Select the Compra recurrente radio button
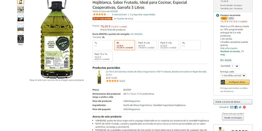 click(x=217, y=15)
